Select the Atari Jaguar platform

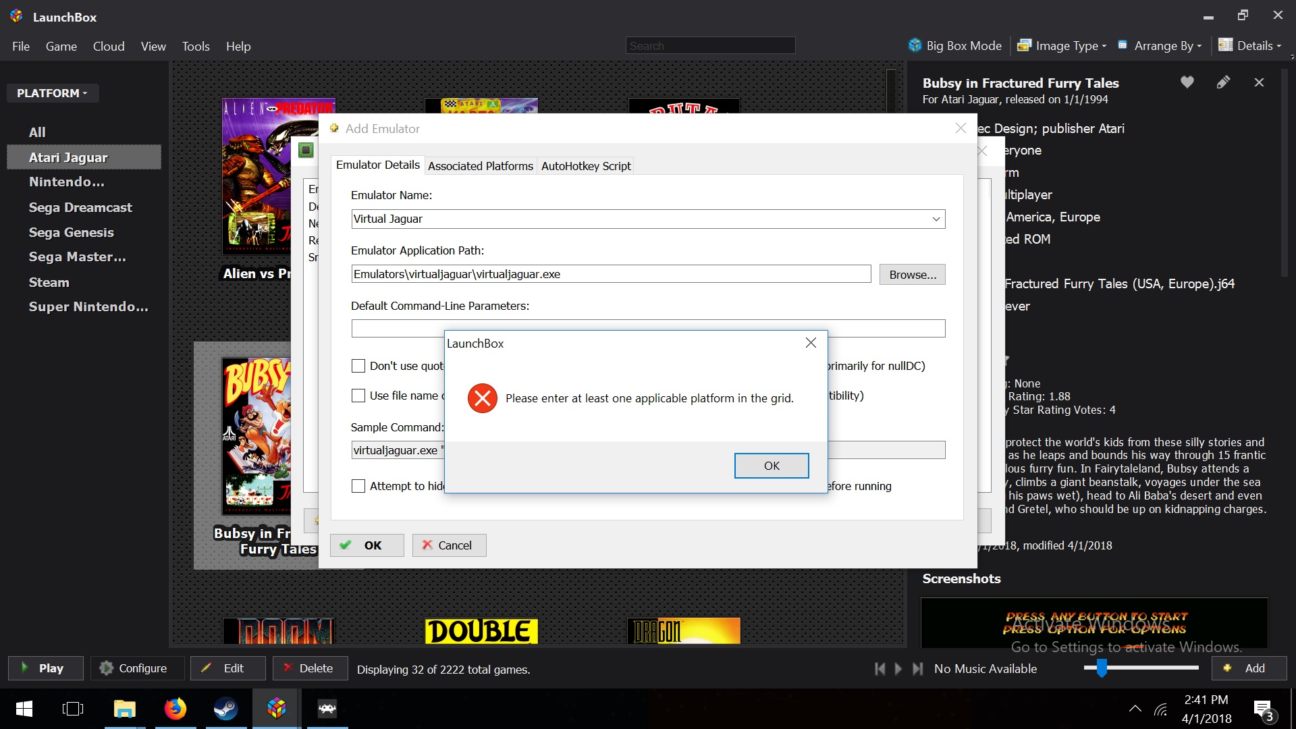click(84, 157)
